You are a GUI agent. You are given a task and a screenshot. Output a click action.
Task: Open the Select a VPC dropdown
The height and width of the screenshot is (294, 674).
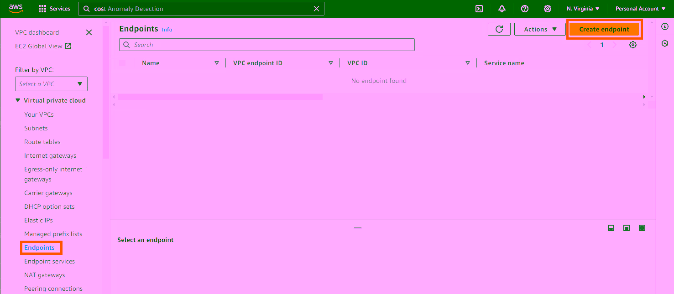point(51,83)
